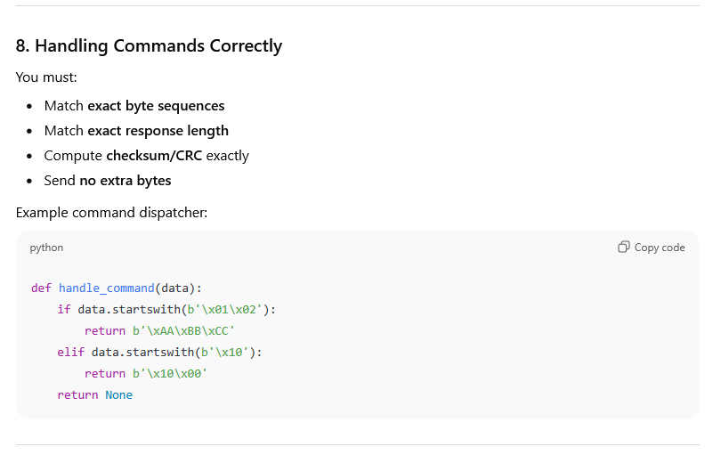Image resolution: width=721 pixels, height=463 pixels.
Task: Click the 'def' keyword in code
Action: pos(41,288)
